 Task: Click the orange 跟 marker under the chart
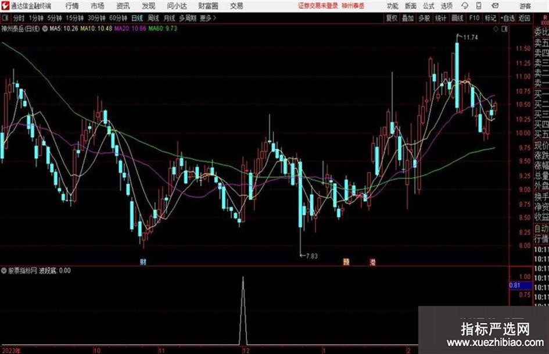click(346, 262)
